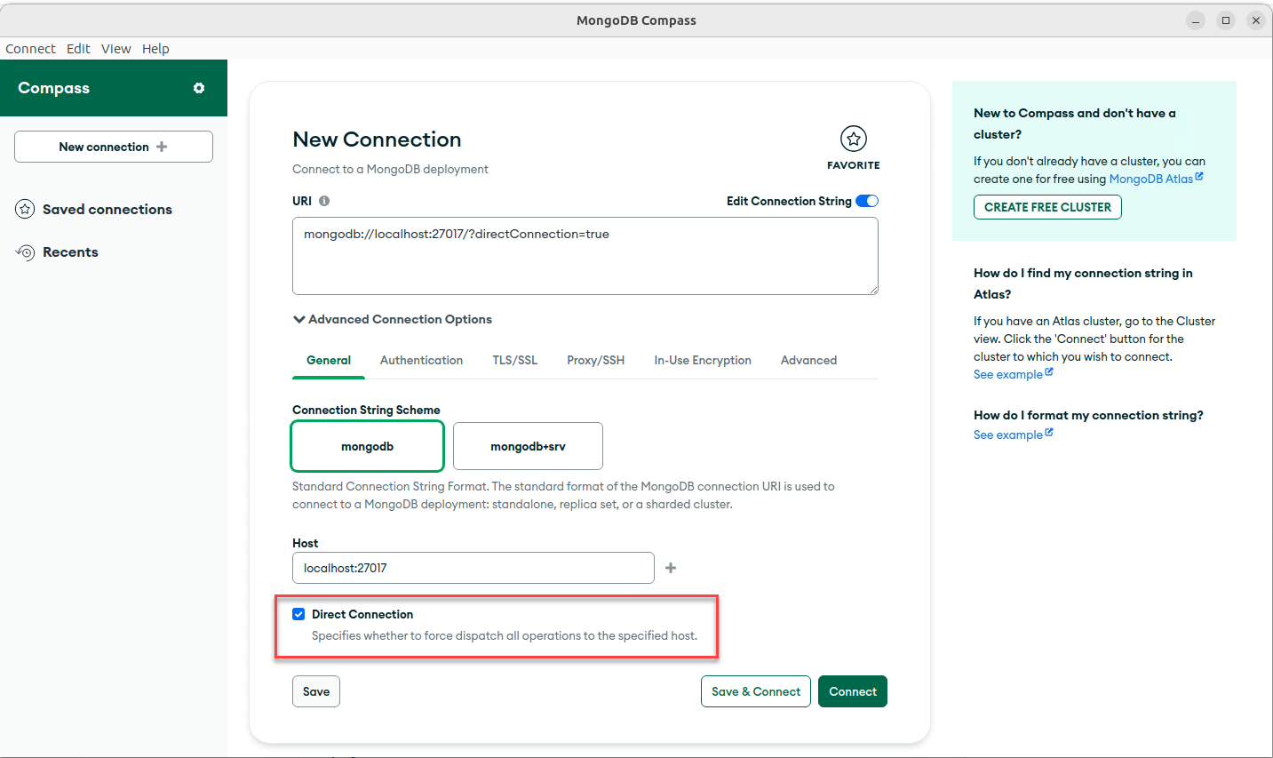Toggle the Edit Connection String switch
Image resolution: width=1273 pixels, height=758 pixels.
coord(866,201)
